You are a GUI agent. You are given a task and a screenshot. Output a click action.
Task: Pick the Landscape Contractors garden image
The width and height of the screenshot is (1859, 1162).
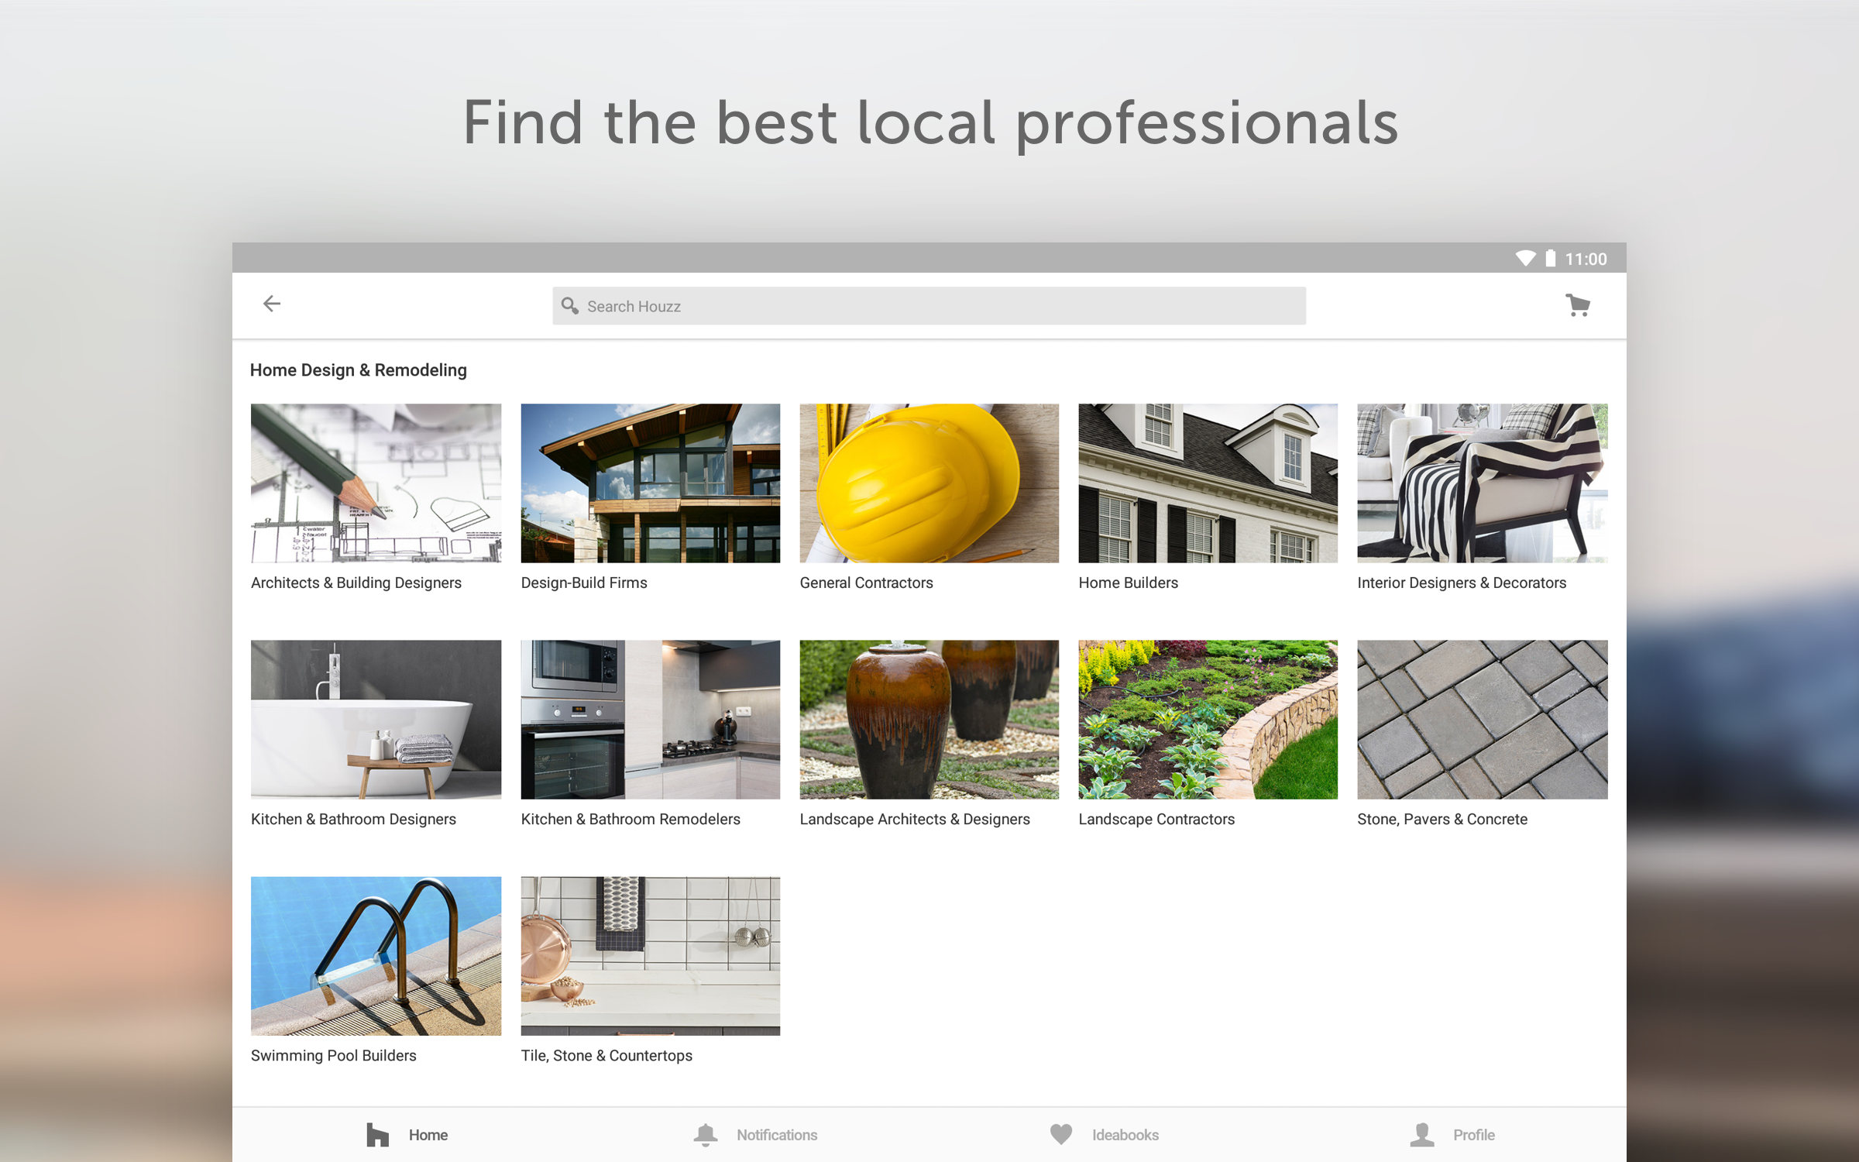point(1208,719)
